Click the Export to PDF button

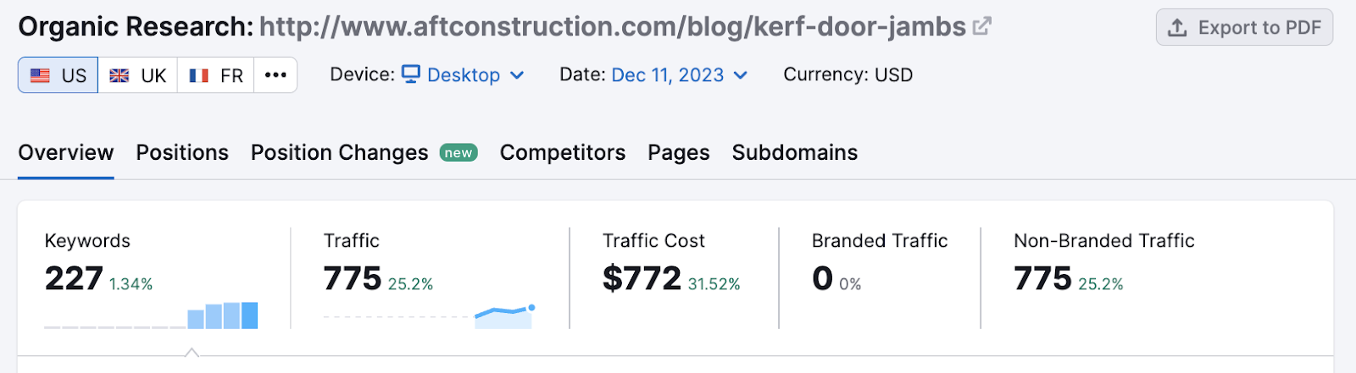[1244, 28]
